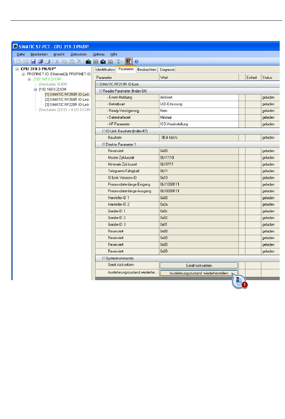
Task: Click the Parameter column header
Action: (127, 77)
